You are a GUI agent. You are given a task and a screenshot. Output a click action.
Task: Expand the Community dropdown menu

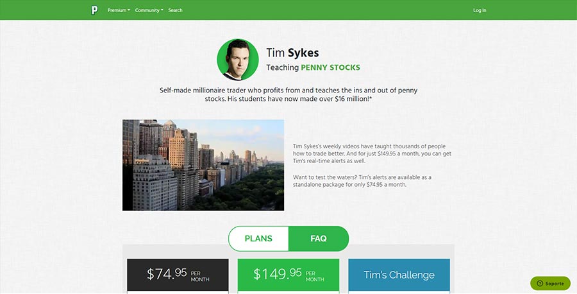click(x=149, y=10)
